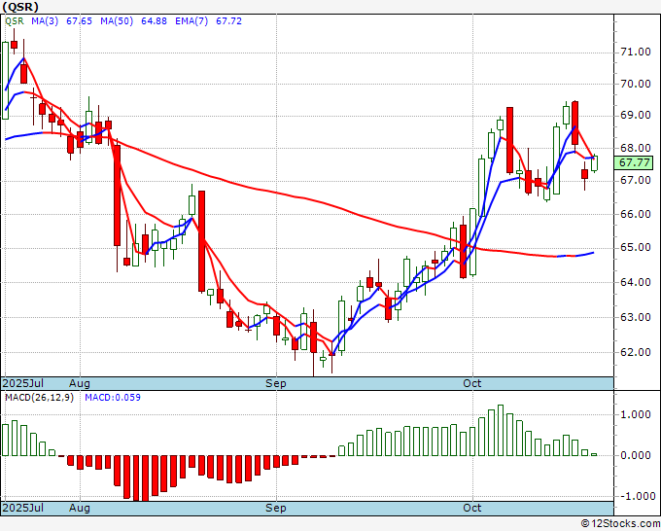The image size is (661, 531).
Task: Select the MA(50) legend label
Action: 117,21
